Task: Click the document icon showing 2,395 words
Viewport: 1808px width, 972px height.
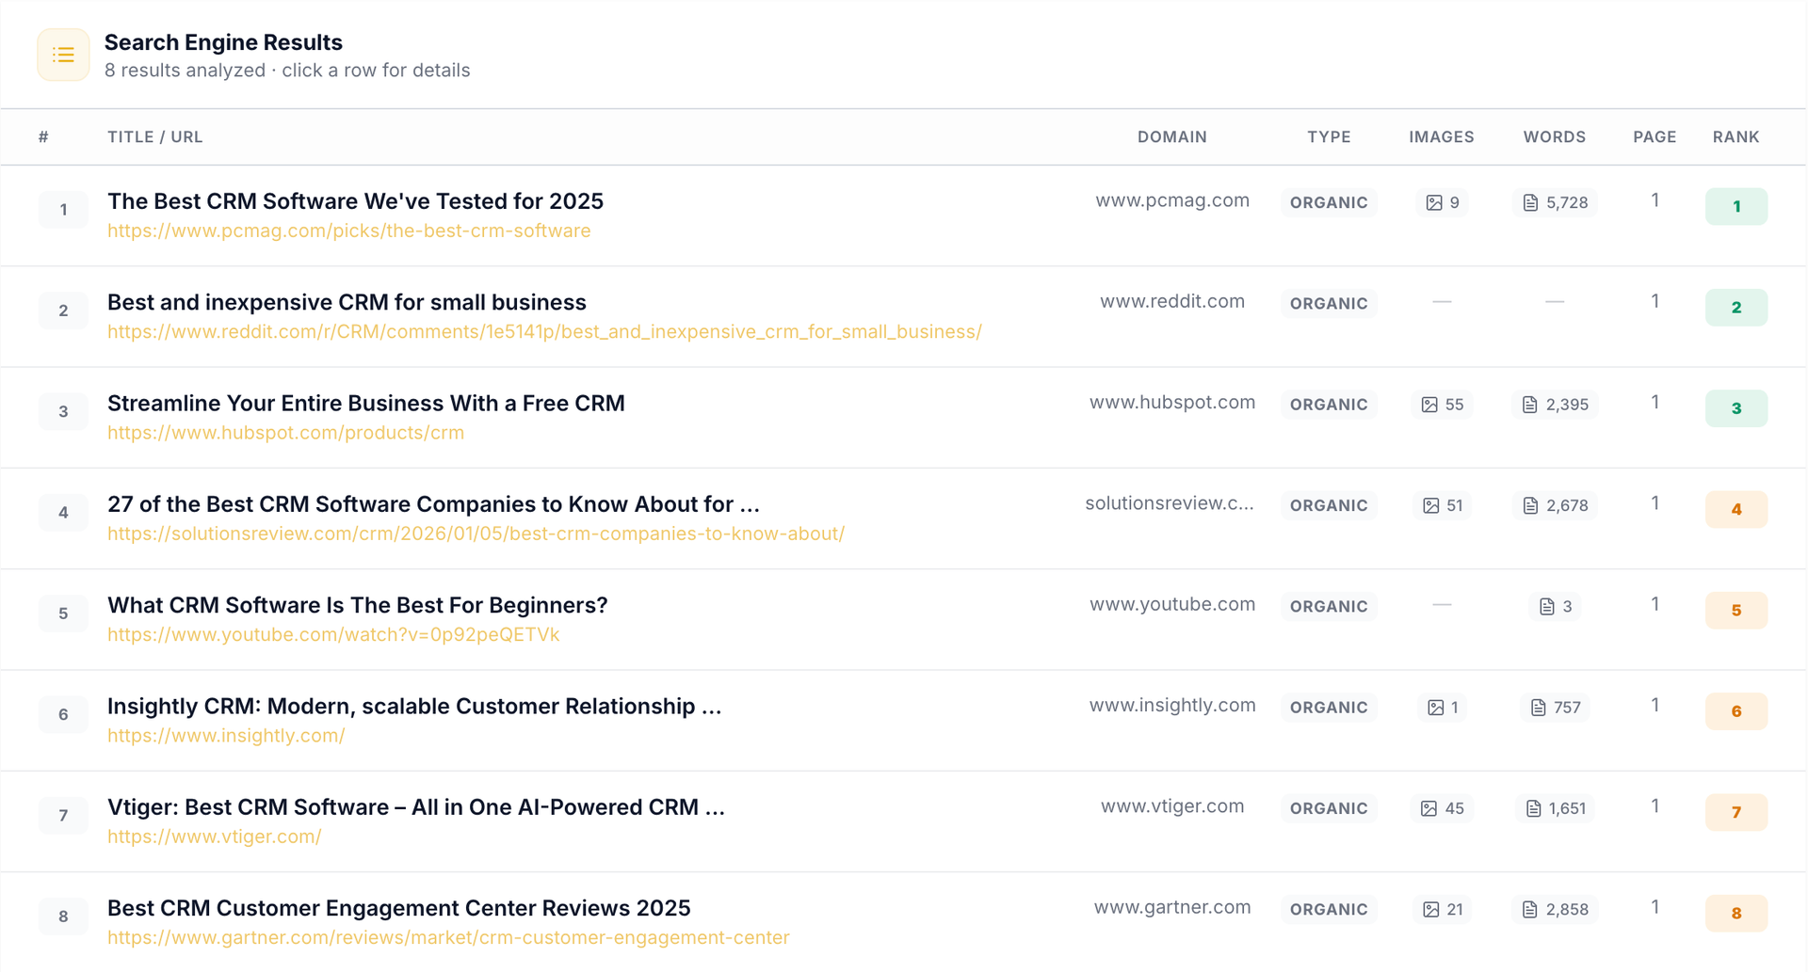Action: [1529, 404]
